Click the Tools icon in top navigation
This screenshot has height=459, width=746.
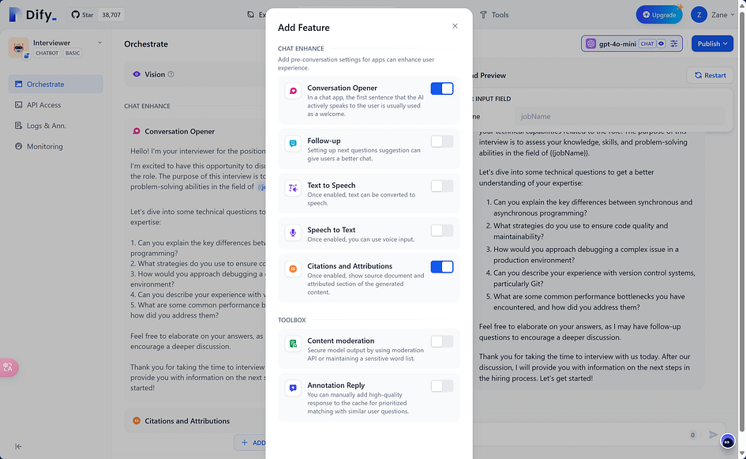(x=483, y=15)
